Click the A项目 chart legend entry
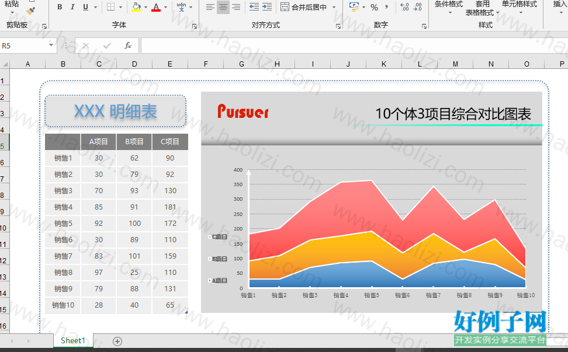This screenshot has width=568, height=352. coord(218,281)
